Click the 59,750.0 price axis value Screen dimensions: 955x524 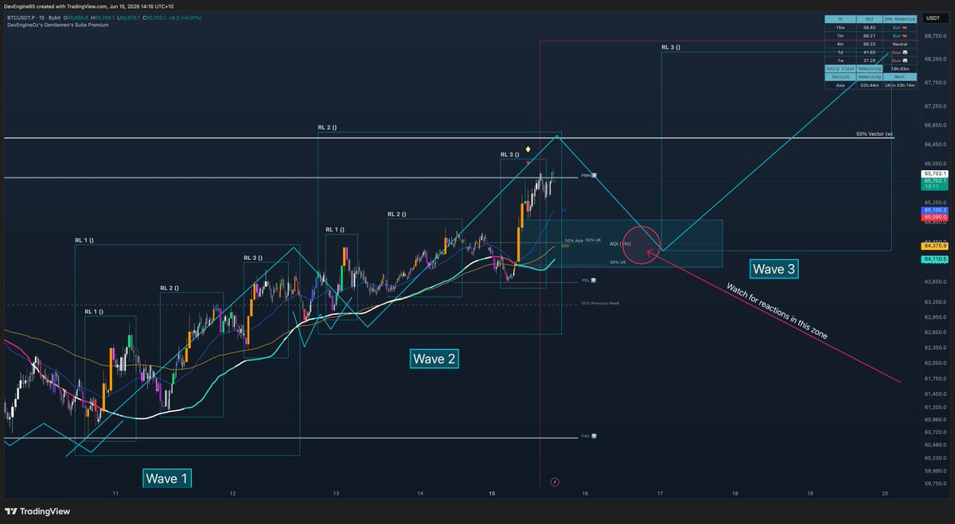(935, 482)
